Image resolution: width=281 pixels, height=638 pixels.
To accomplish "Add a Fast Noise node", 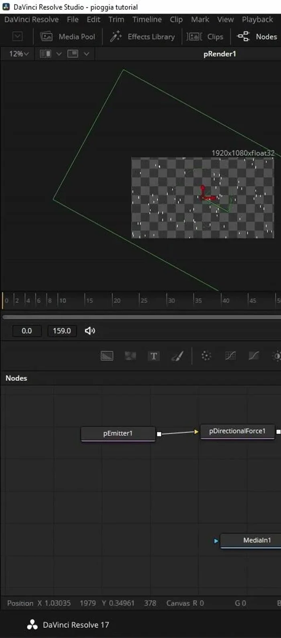I will (x=130, y=356).
